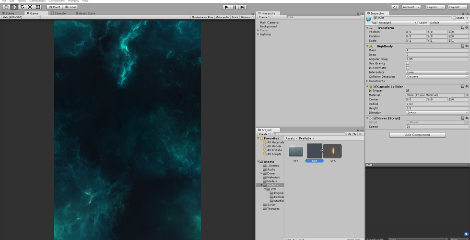Enable the Use Gravity checkbox
470x240 pixels.
pos(408,63)
